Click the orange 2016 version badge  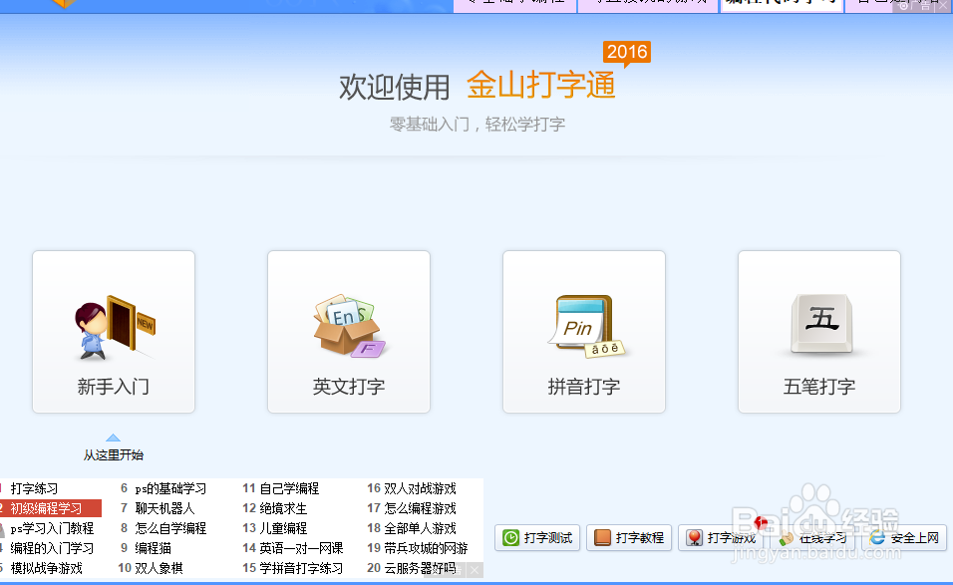click(x=627, y=52)
